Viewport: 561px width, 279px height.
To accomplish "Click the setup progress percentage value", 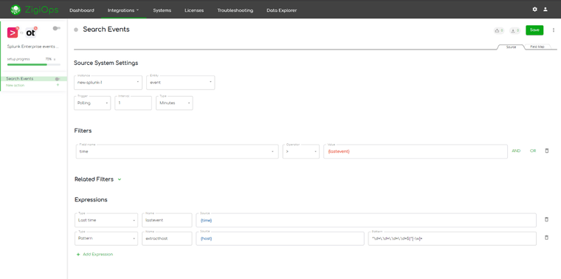I will pos(48,59).
